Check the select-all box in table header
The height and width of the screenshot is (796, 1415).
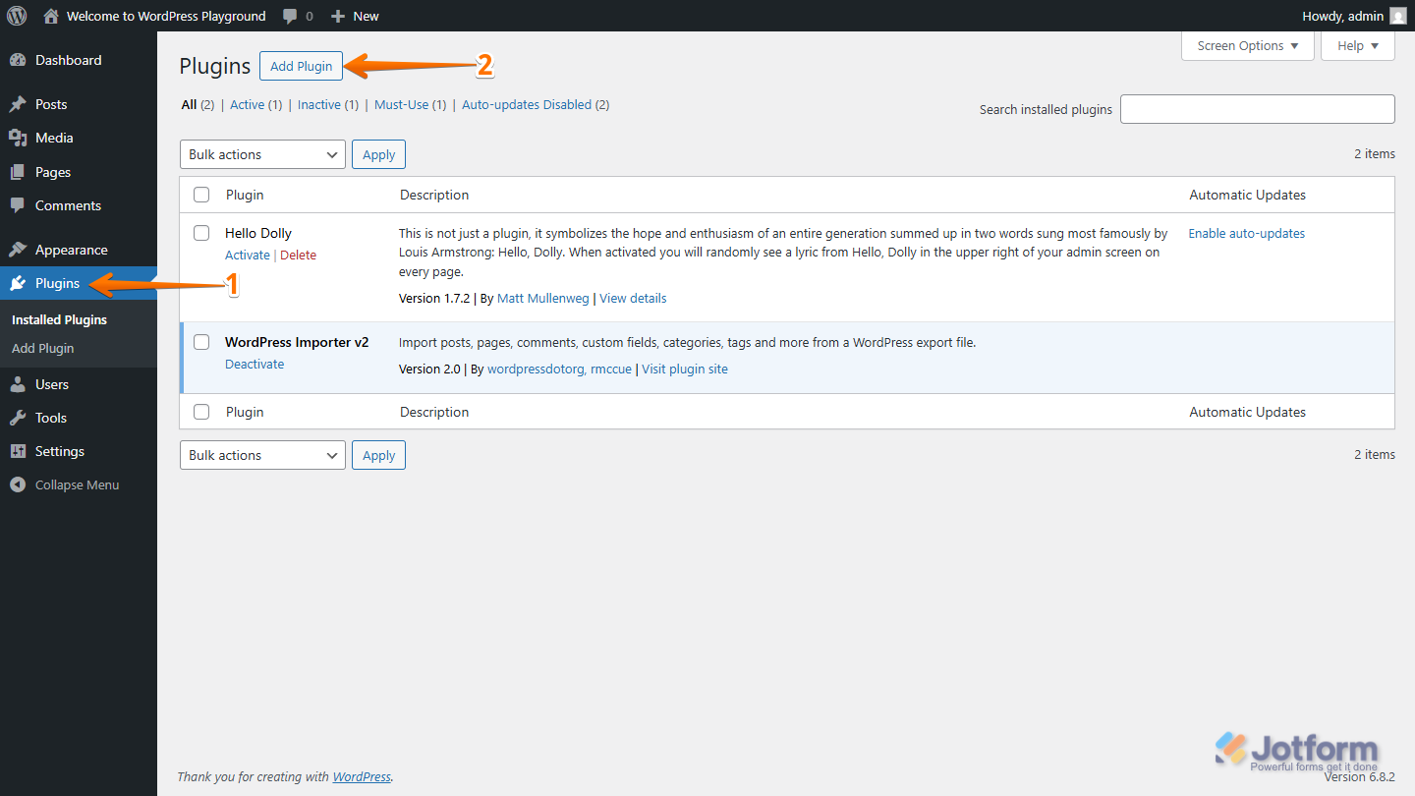click(x=201, y=195)
